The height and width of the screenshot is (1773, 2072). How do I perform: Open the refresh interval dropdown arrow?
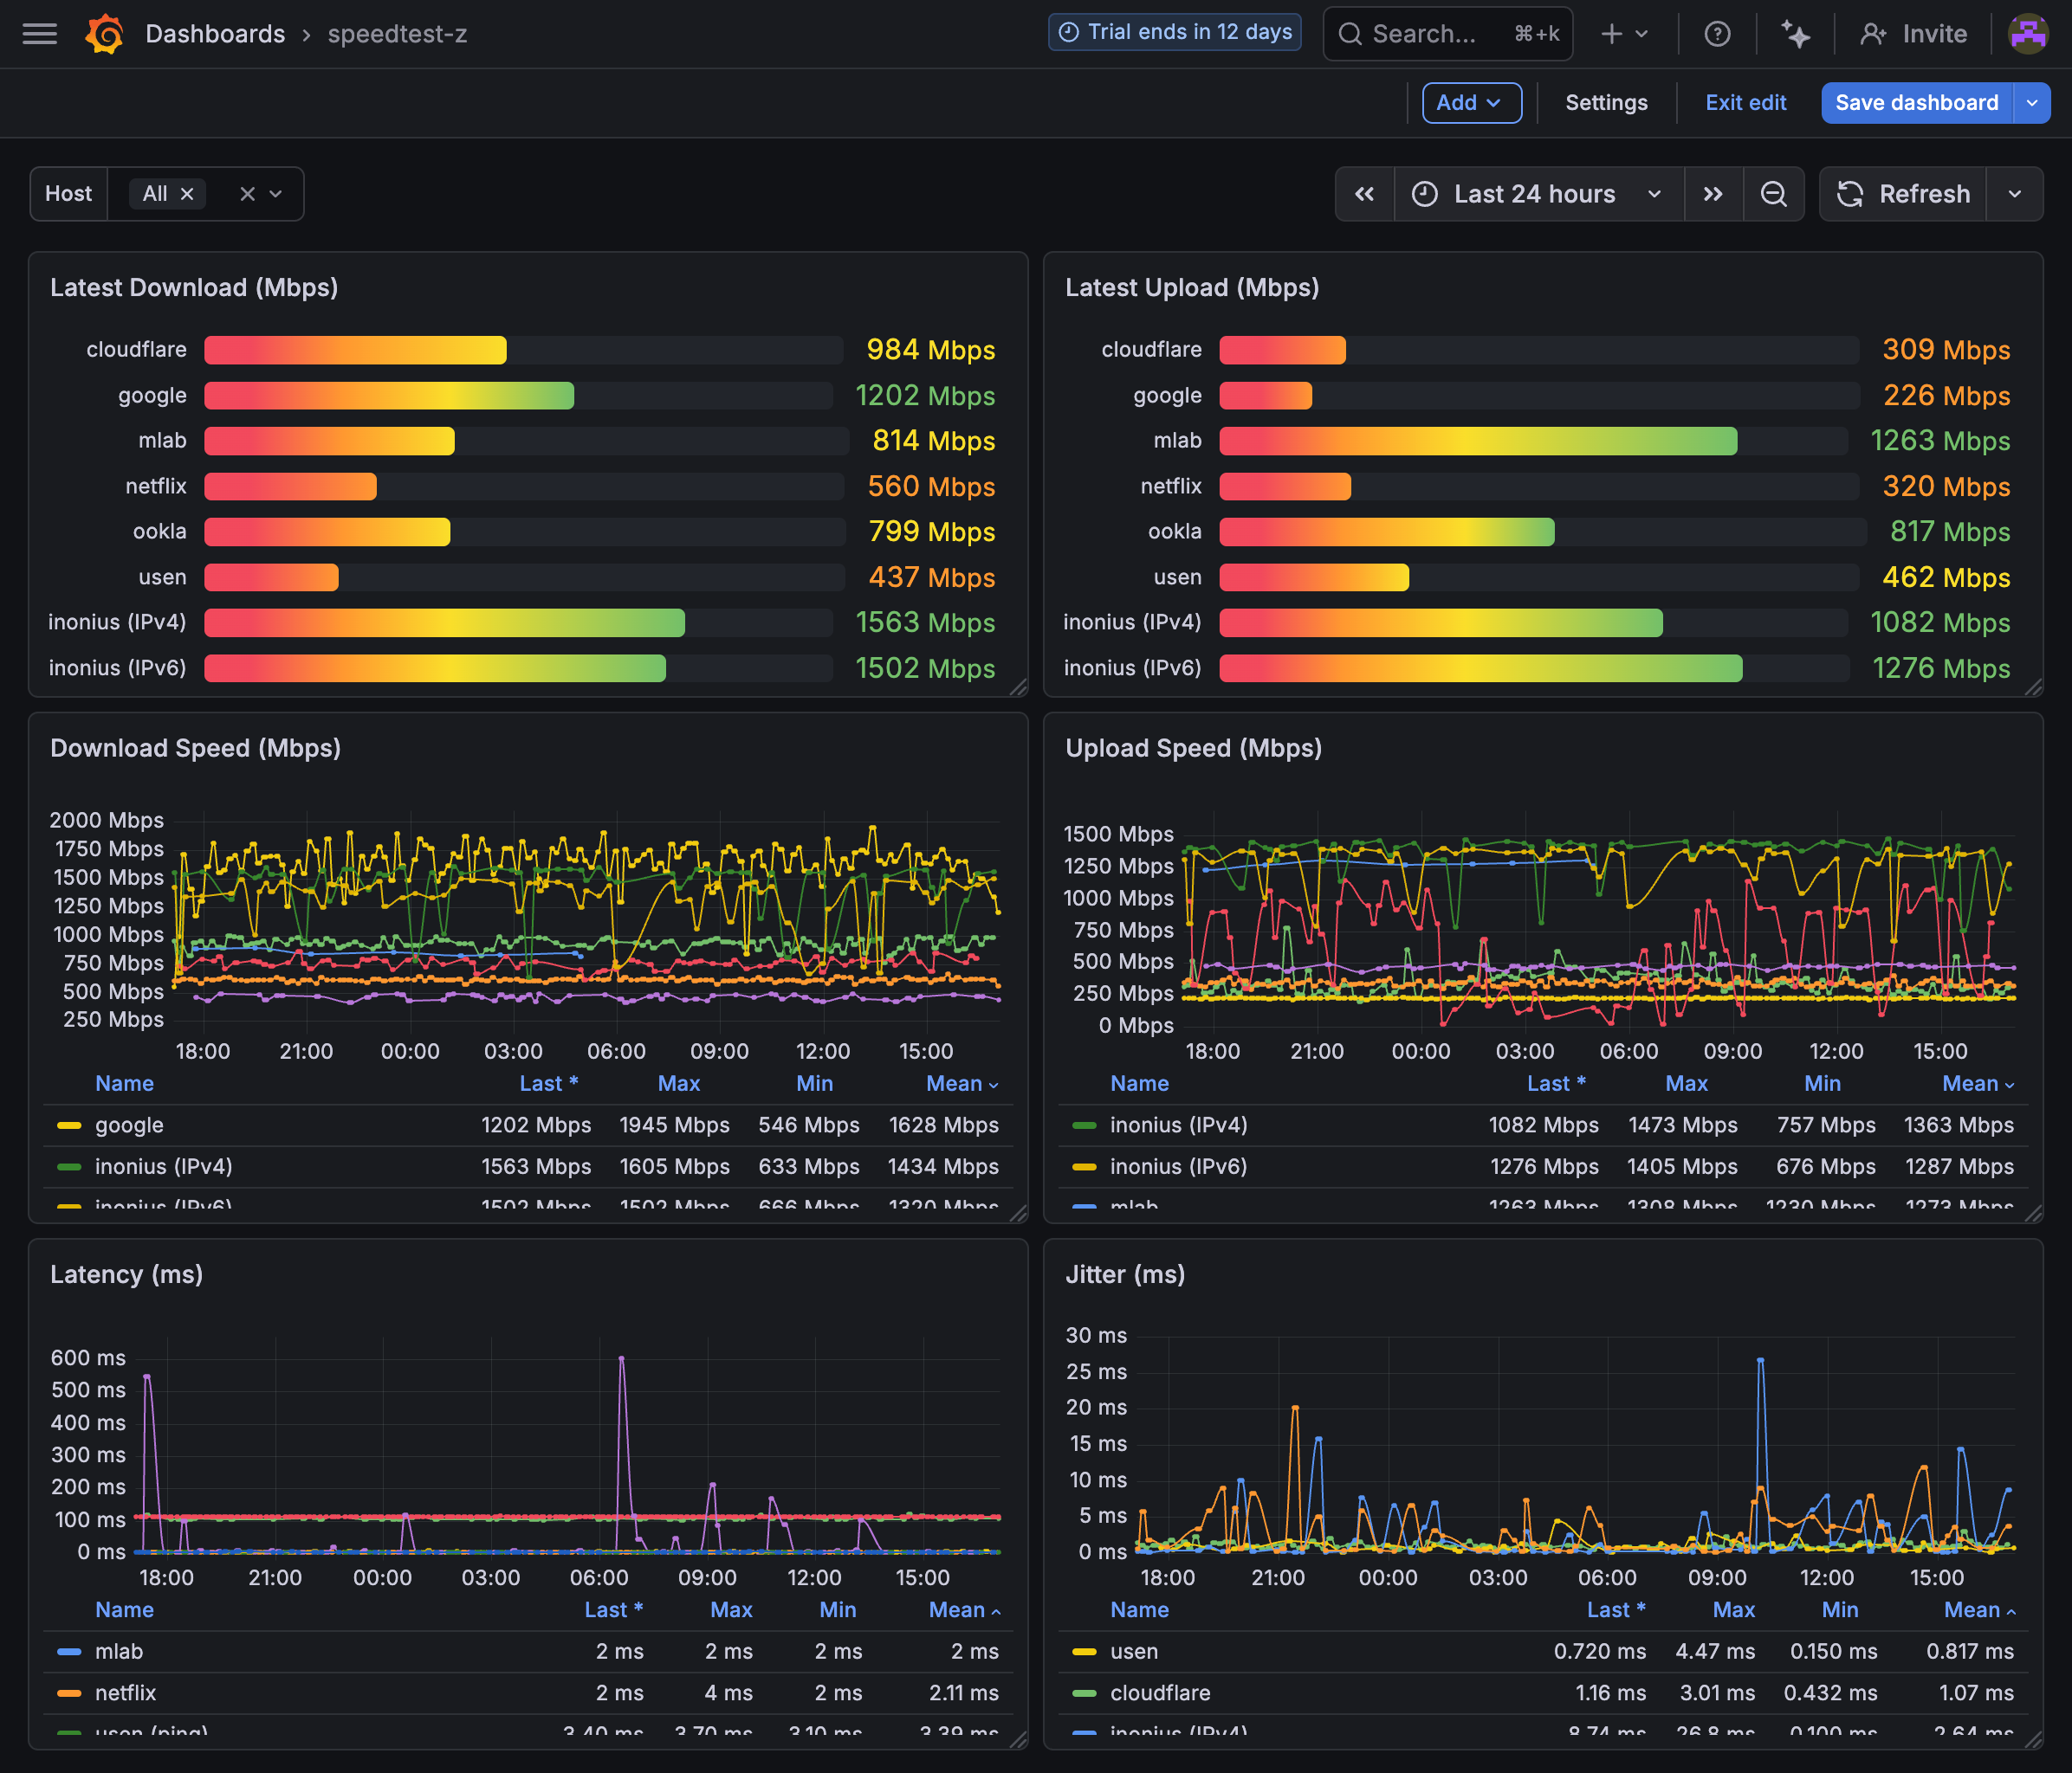pyautogui.click(x=2014, y=194)
